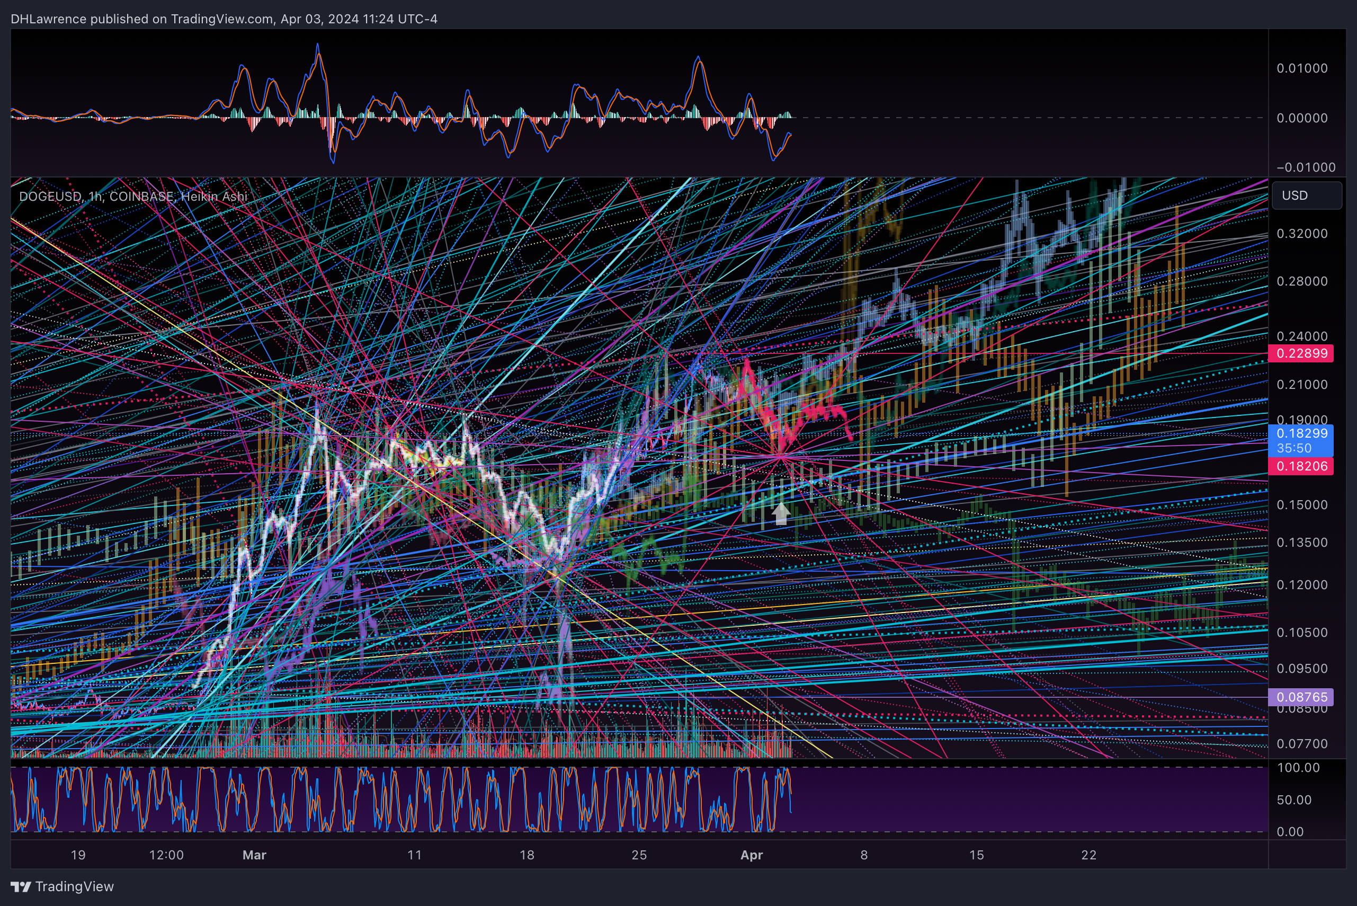Click the 11 date label on time axis
Image resolution: width=1357 pixels, height=906 pixels.
415,855
